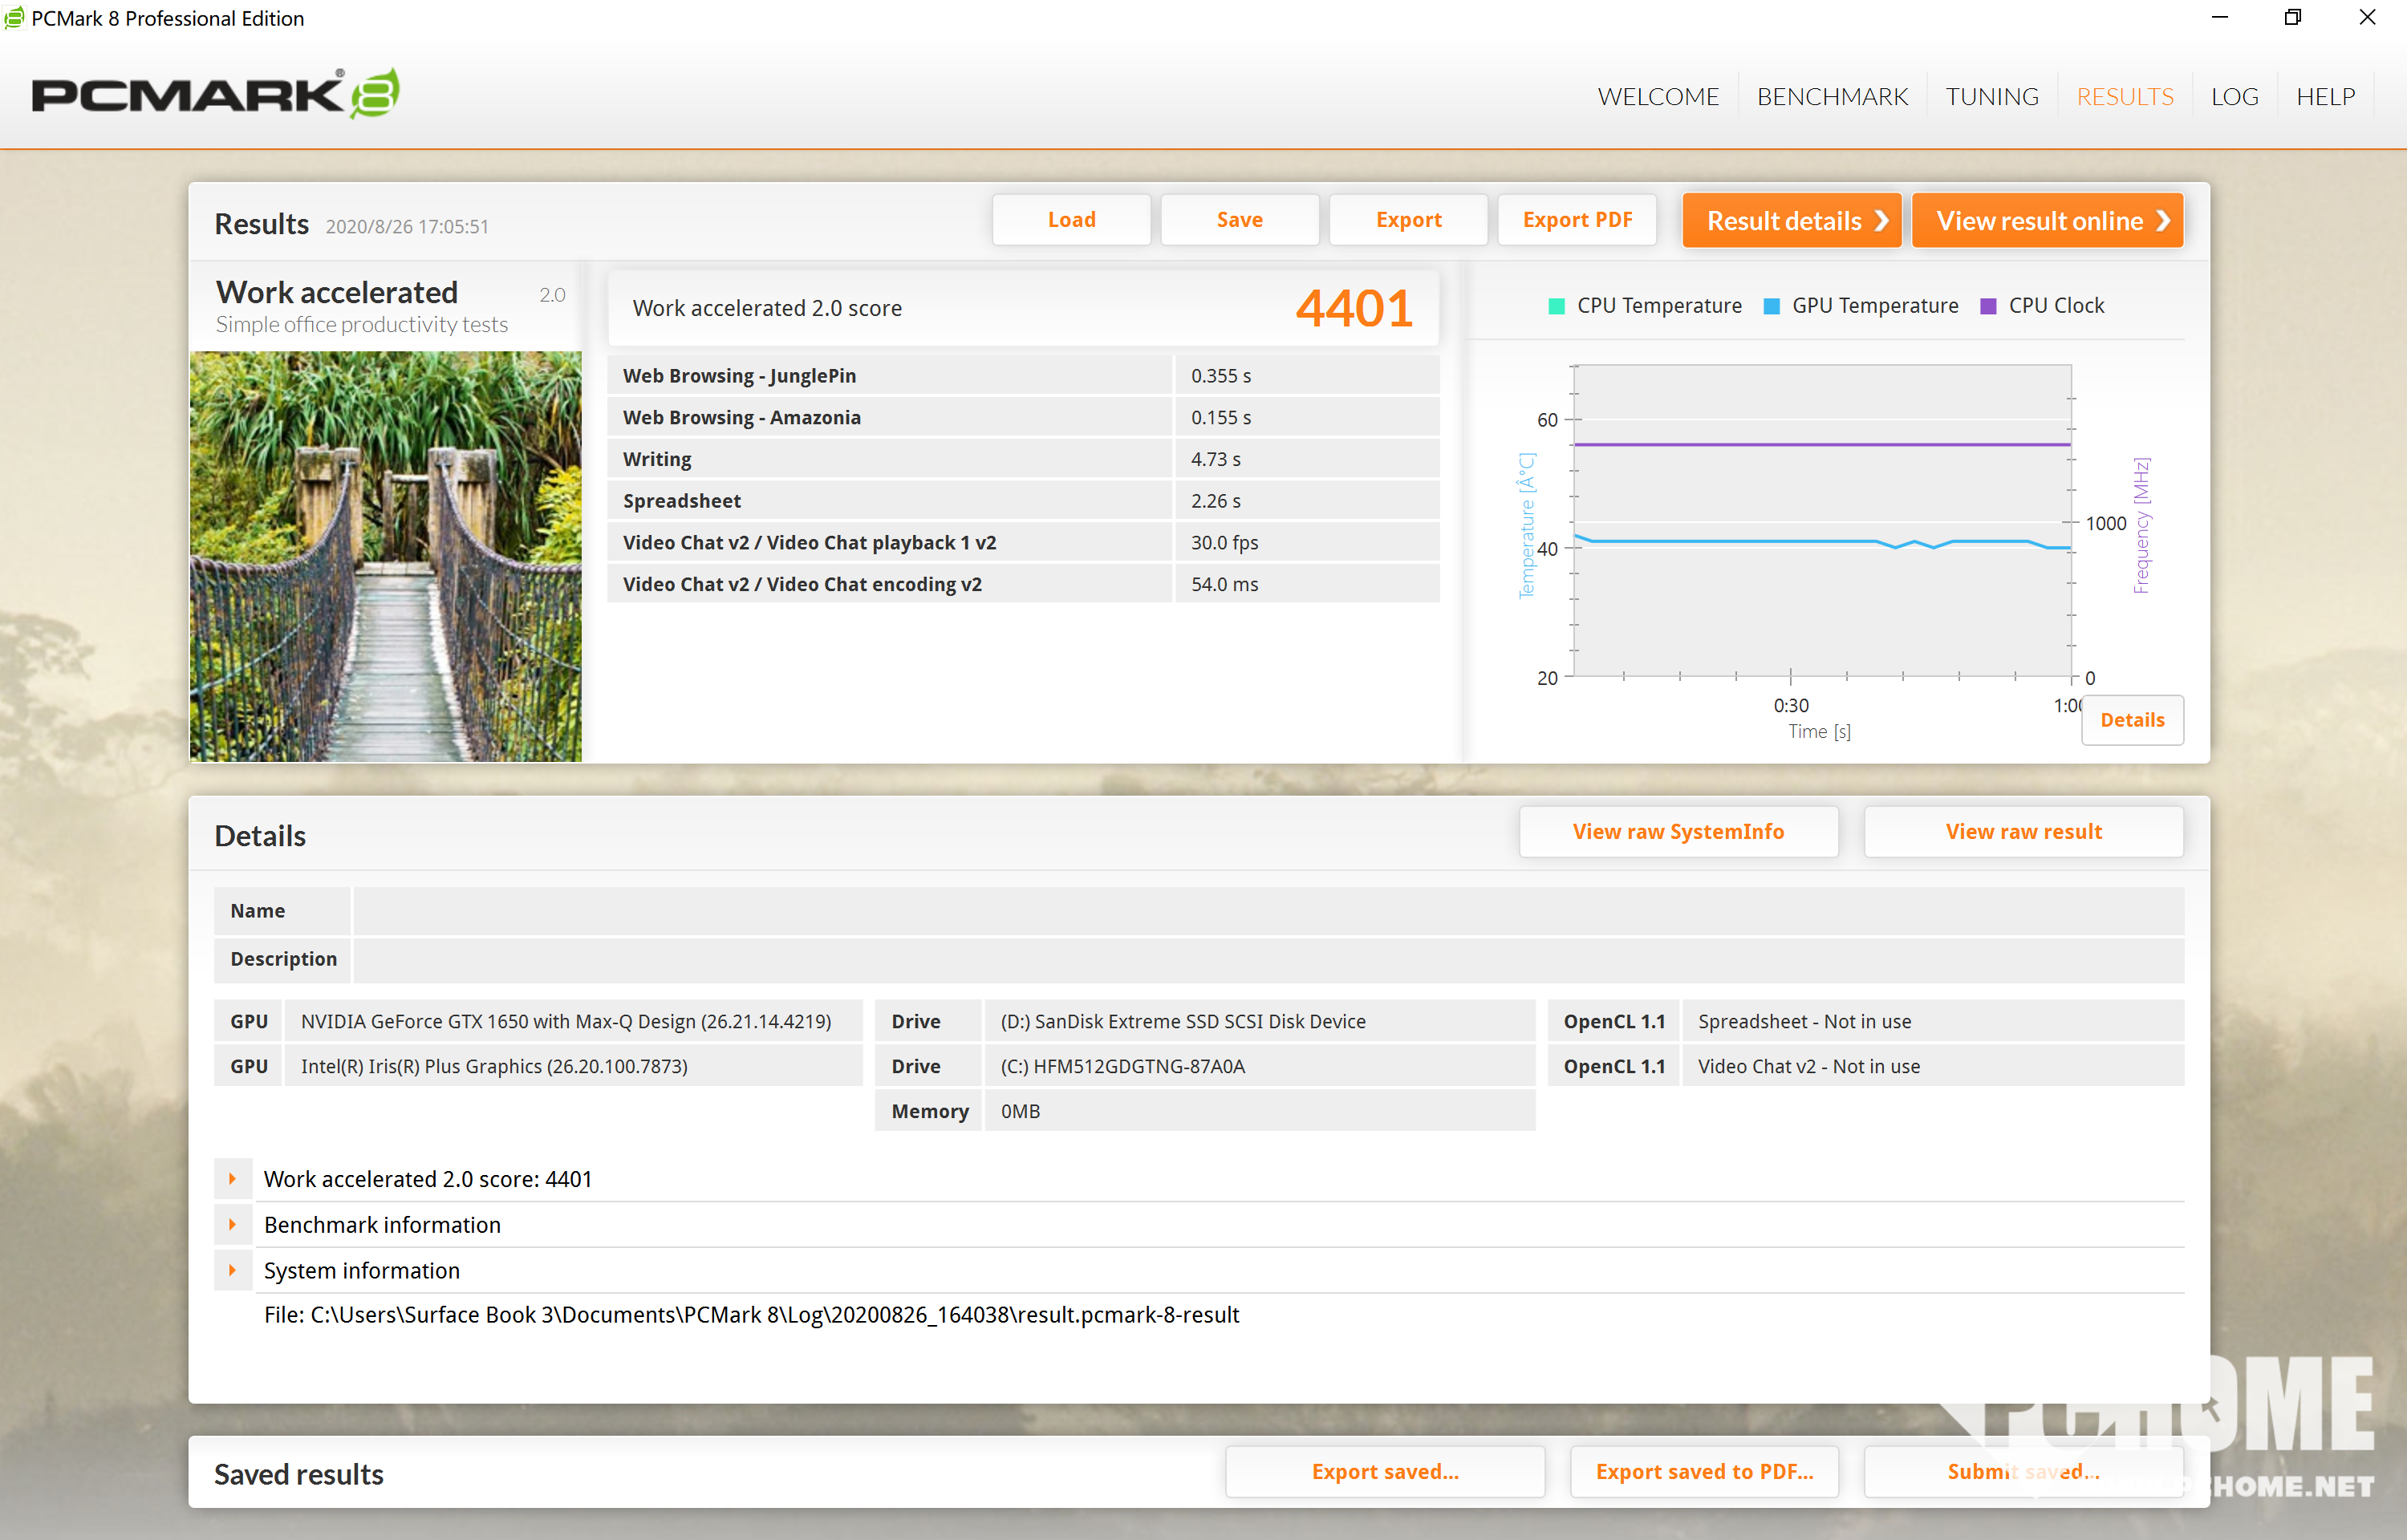
Task: Close the PCMark 8 window
Action: tap(2367, 18)
